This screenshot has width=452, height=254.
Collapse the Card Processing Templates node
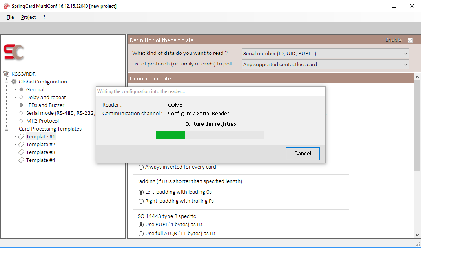pyautogui.click(x=6, y=129)
